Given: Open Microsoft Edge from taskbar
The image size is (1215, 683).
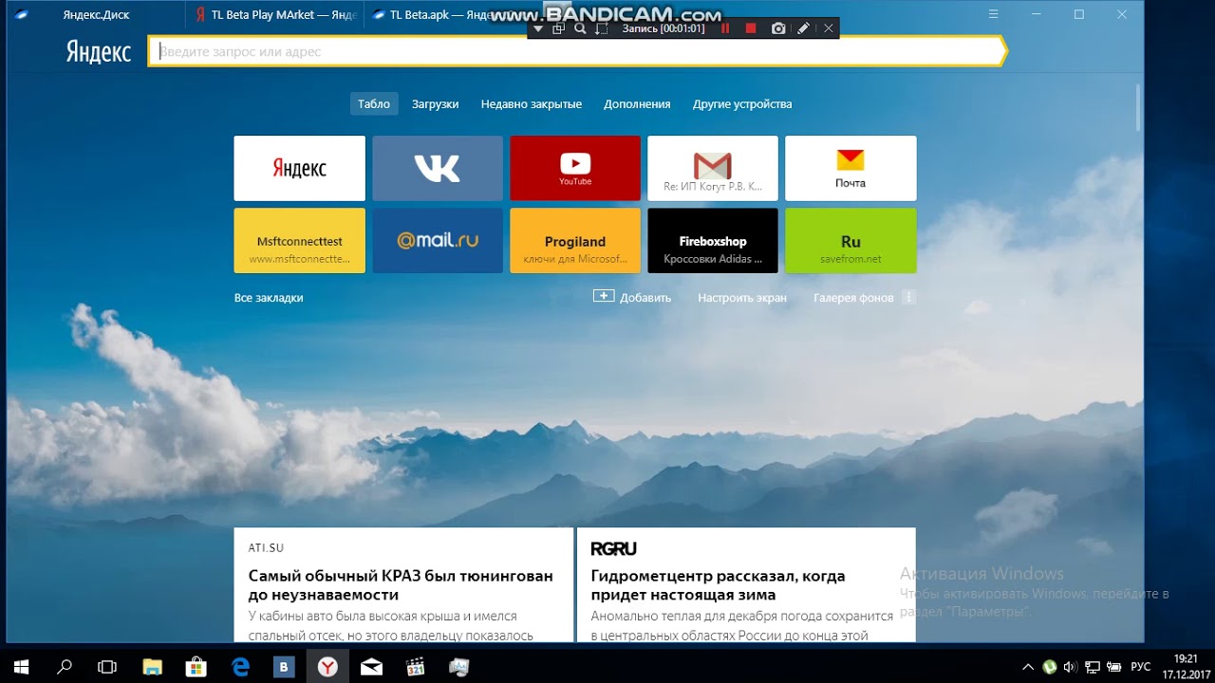Looking at the screenshot, I should coord(240,667).
